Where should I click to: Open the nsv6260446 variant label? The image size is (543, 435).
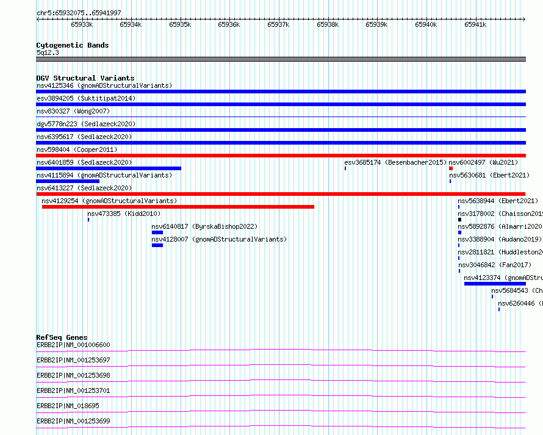pos(520,303)
